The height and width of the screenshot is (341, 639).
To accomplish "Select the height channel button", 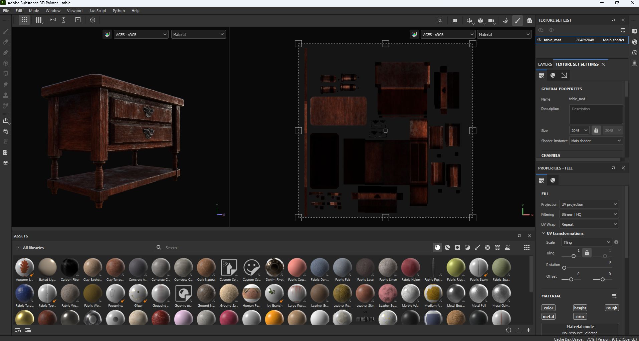I will click(x=580, y=308).
